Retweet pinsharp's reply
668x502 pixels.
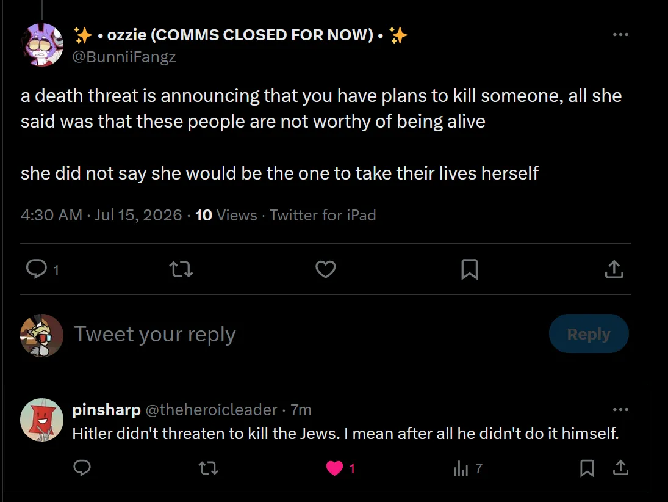coord(209,468)
